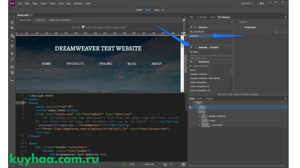This screenshot has width=300, height=168.
Task: Open the Insert menu
Action: (43, 3)
